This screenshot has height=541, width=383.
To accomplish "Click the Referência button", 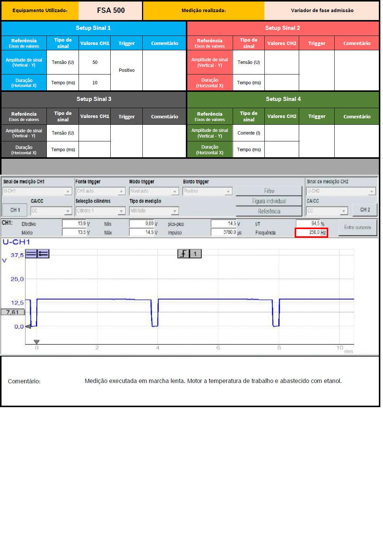I will [x=269, y=211].
